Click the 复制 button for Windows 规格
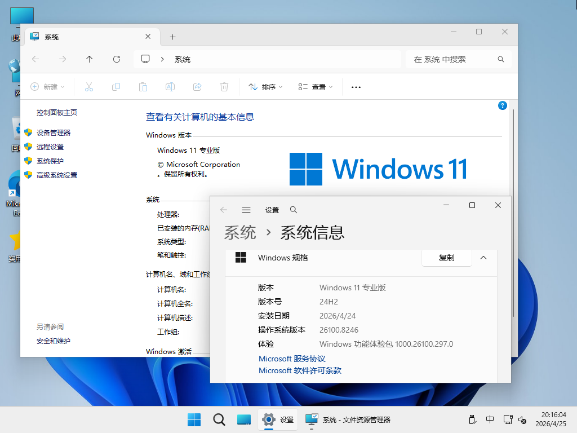 click(447, 258)
